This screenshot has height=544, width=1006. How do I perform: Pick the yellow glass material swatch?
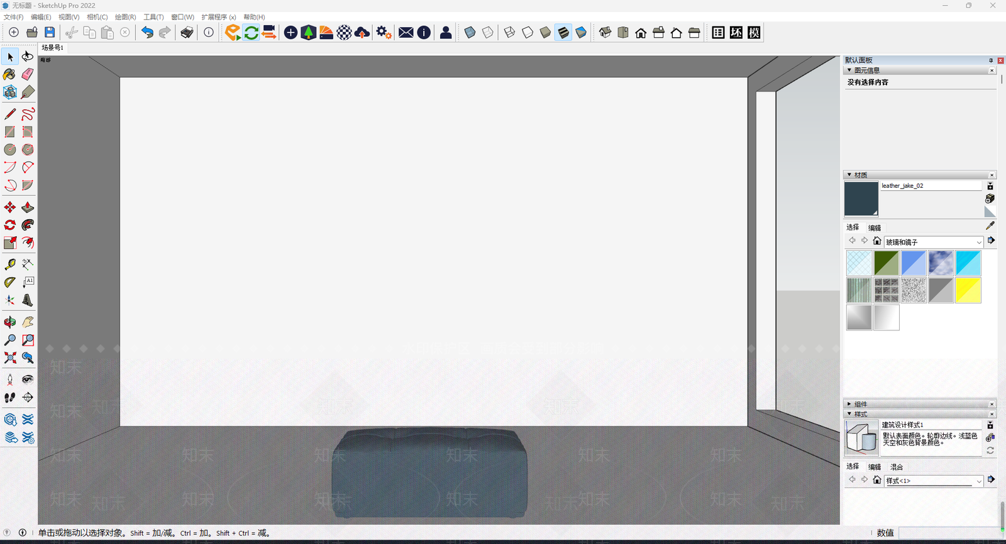tap(968, 290)
